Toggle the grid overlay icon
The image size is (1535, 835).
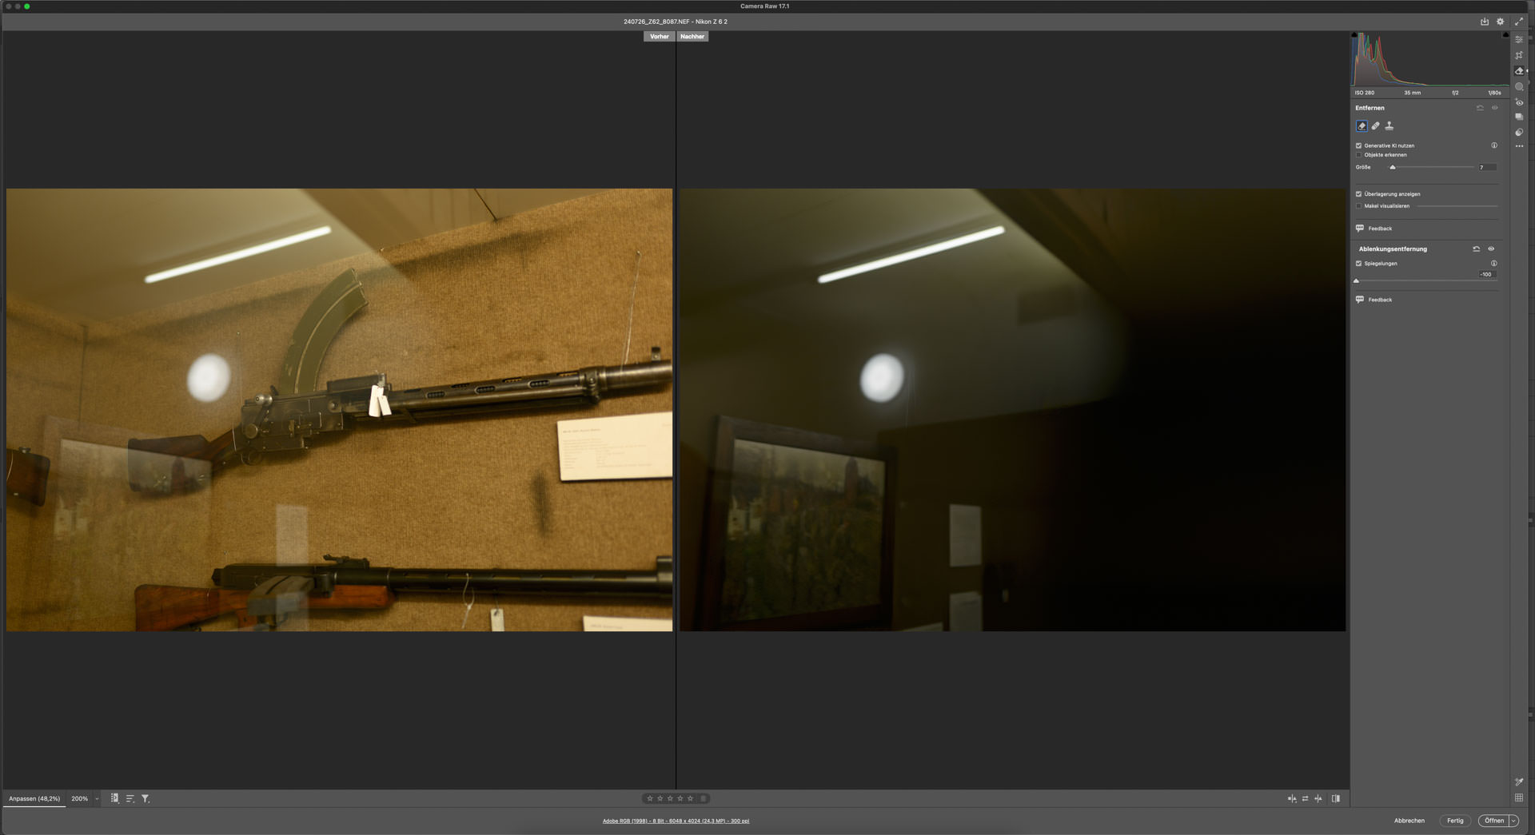(x=1519, y=797)
